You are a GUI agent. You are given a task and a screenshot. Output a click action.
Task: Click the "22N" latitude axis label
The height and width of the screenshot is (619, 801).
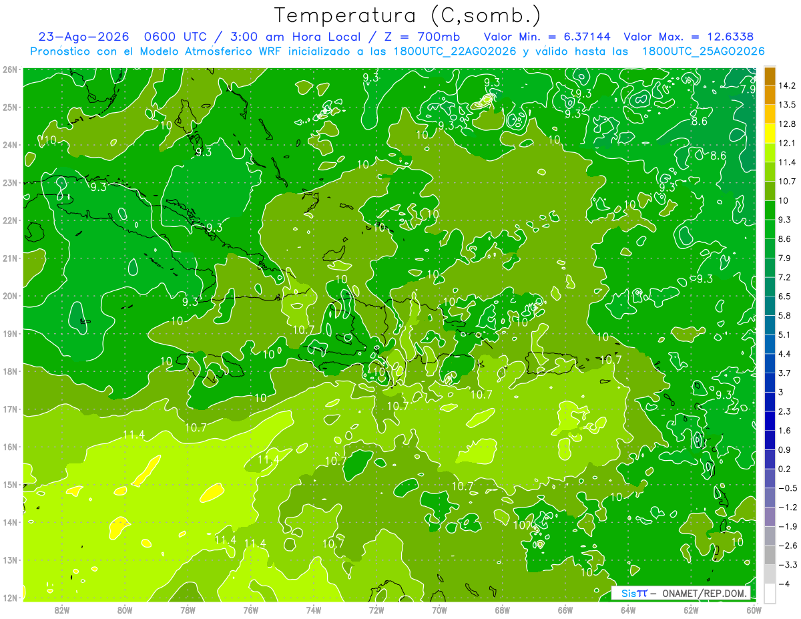[10, 220]
